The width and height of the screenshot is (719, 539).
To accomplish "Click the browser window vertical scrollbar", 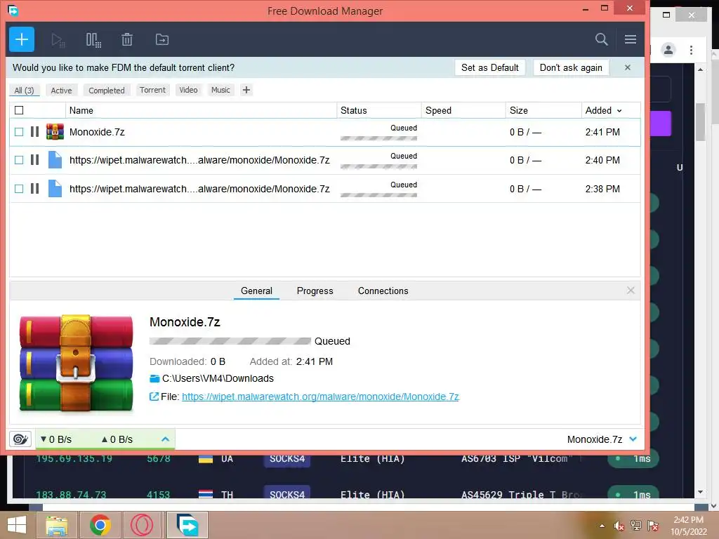I will (x=700, y=122).
